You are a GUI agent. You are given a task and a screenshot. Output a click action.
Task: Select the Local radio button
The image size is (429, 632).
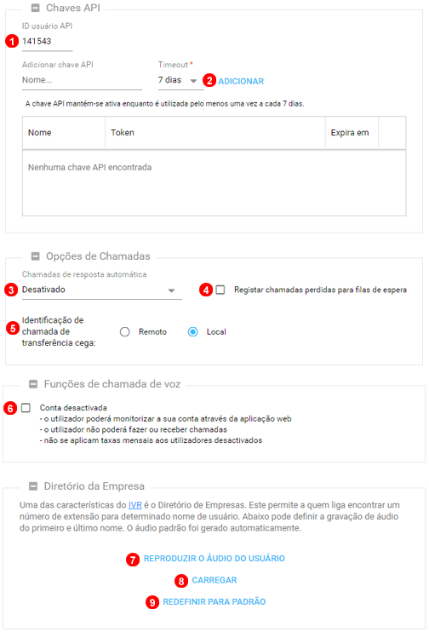coord(193,331)
